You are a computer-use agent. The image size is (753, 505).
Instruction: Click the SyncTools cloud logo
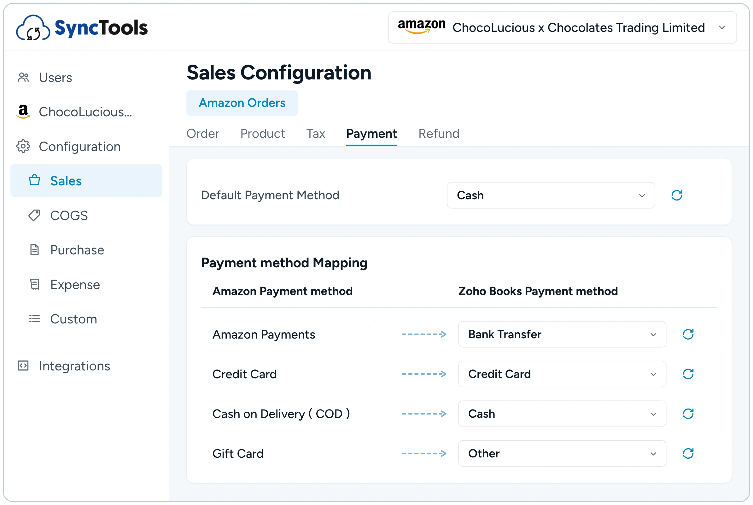click(33, 28)
